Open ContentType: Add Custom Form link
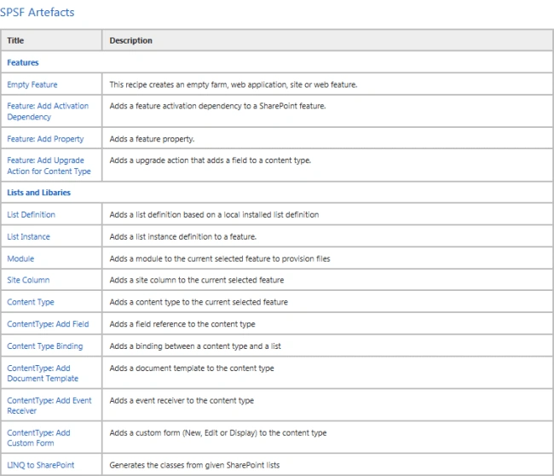Screen dimensions: 554x476 38,438
